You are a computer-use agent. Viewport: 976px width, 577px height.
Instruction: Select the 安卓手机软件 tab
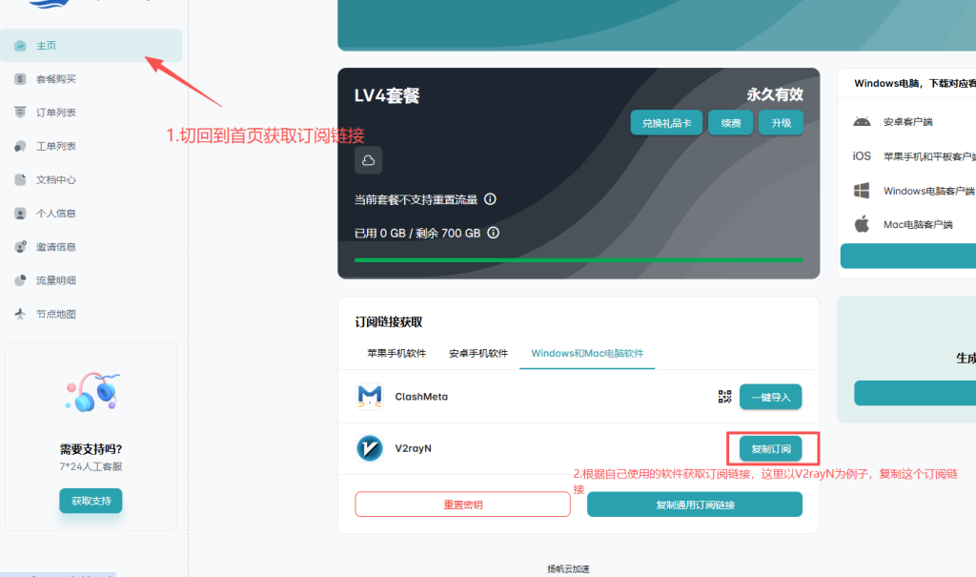pos(478,353)
